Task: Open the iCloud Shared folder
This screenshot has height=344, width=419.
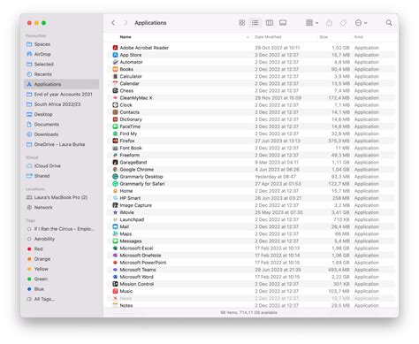Action: [61, 176]
